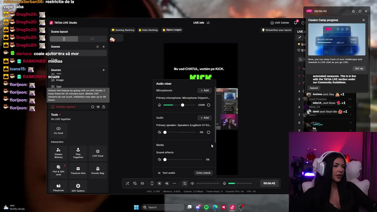Open primary speaker settings gear

tap(209, 132)
